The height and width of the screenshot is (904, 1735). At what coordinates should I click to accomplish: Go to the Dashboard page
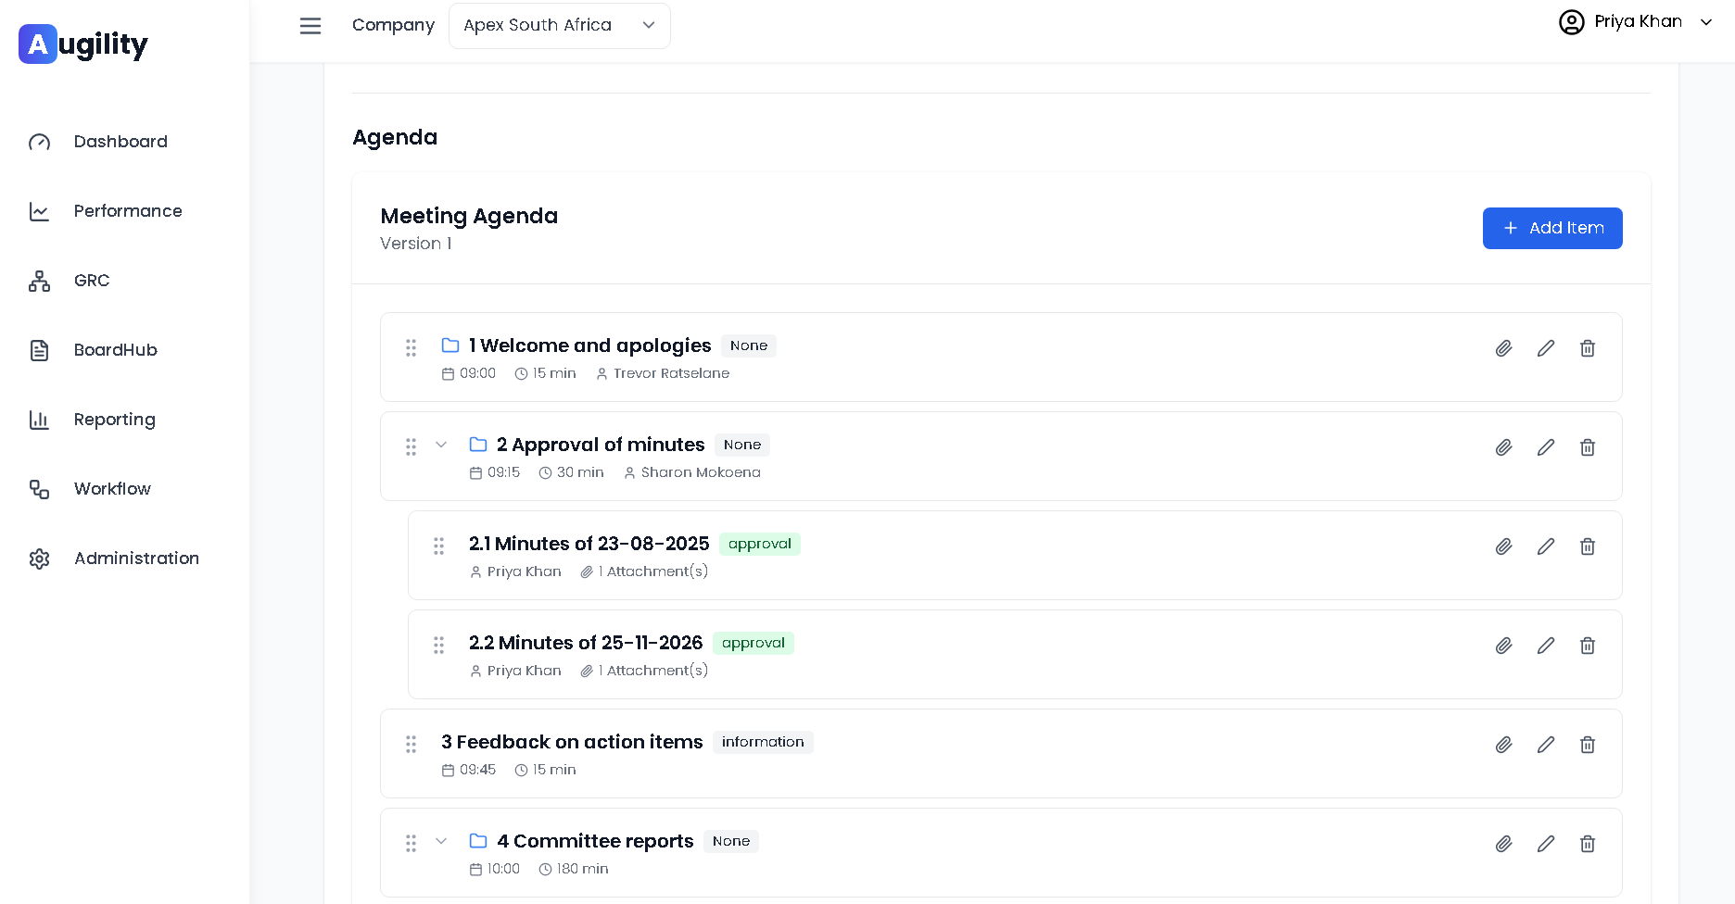tap(120, 142)
